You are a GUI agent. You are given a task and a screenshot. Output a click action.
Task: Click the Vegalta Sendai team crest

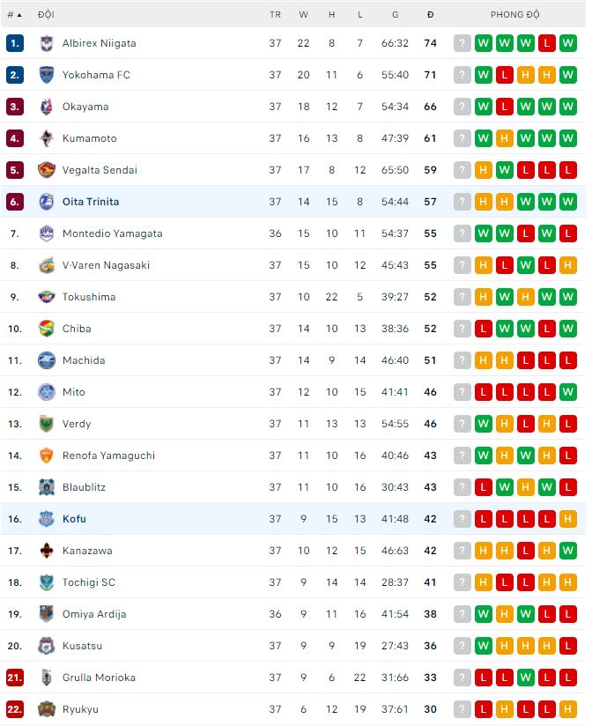tap(47, 170)
